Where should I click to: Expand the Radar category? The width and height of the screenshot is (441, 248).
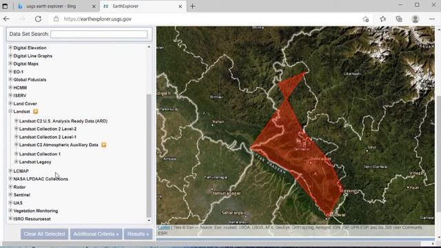pyautogui.click(x=10, y=187)
